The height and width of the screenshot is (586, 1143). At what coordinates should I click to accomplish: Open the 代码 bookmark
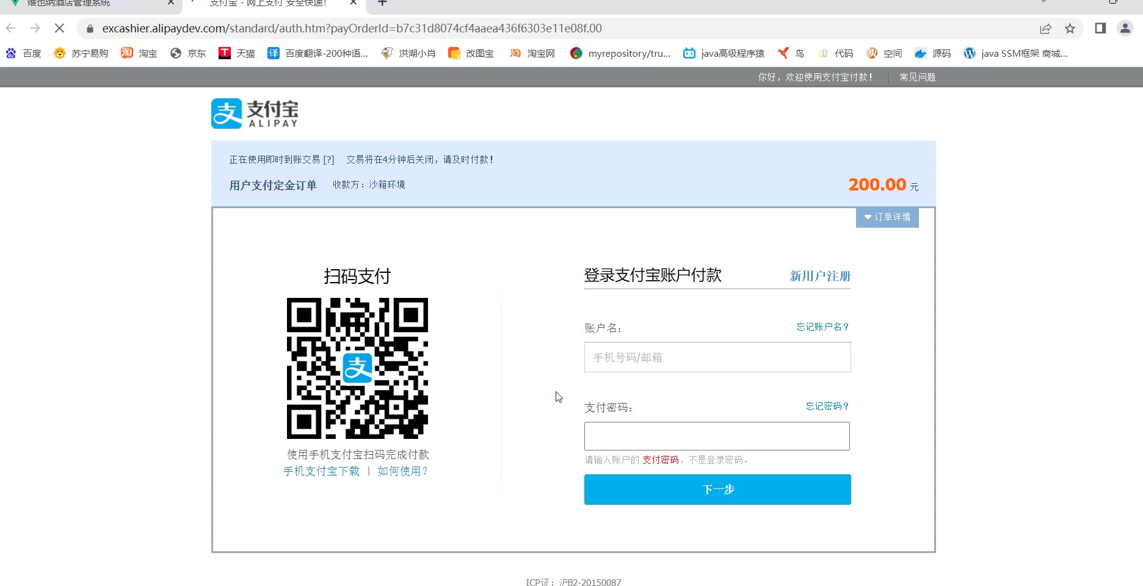pyautogui.click(x=835, y=54)
